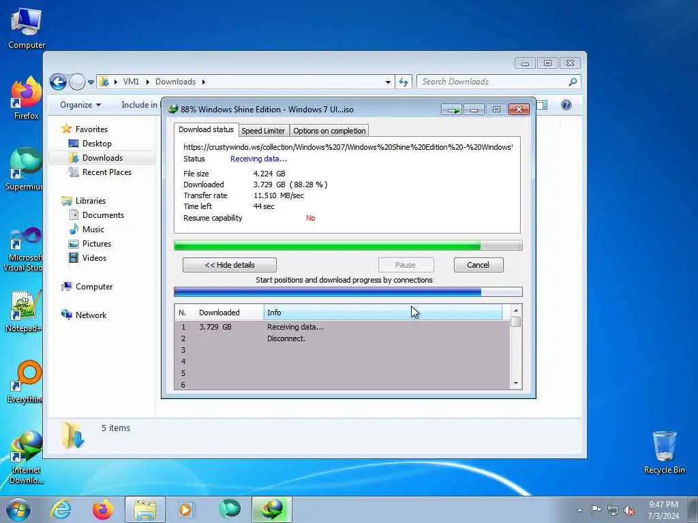Open the Recycle Bin
Image resolution: width=698 pixels, height=523 pixels.
[x=664, y=453]
